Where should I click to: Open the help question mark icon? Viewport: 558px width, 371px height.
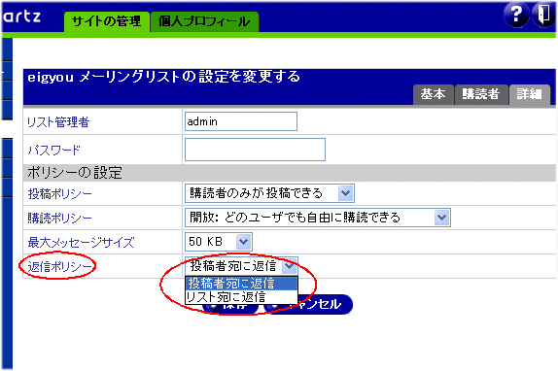point(516,16)
